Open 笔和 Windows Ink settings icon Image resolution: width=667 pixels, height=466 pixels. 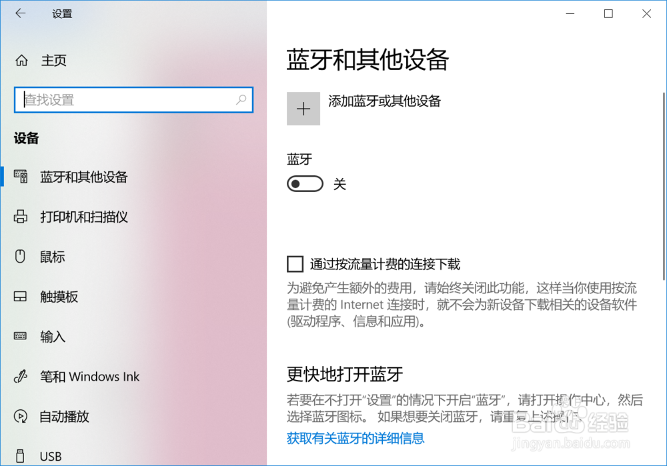point(22,376)
